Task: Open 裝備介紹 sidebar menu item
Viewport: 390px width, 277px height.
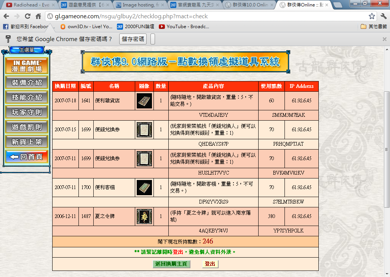Action: 27,83
